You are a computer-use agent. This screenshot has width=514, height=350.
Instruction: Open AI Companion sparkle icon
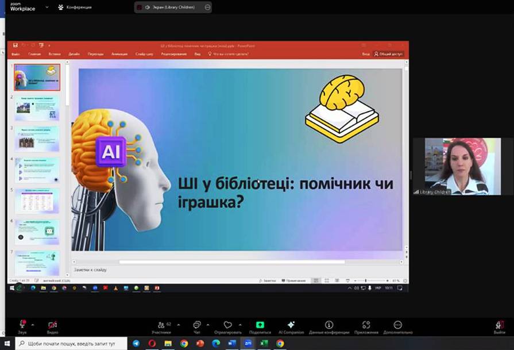coord(291,325)
